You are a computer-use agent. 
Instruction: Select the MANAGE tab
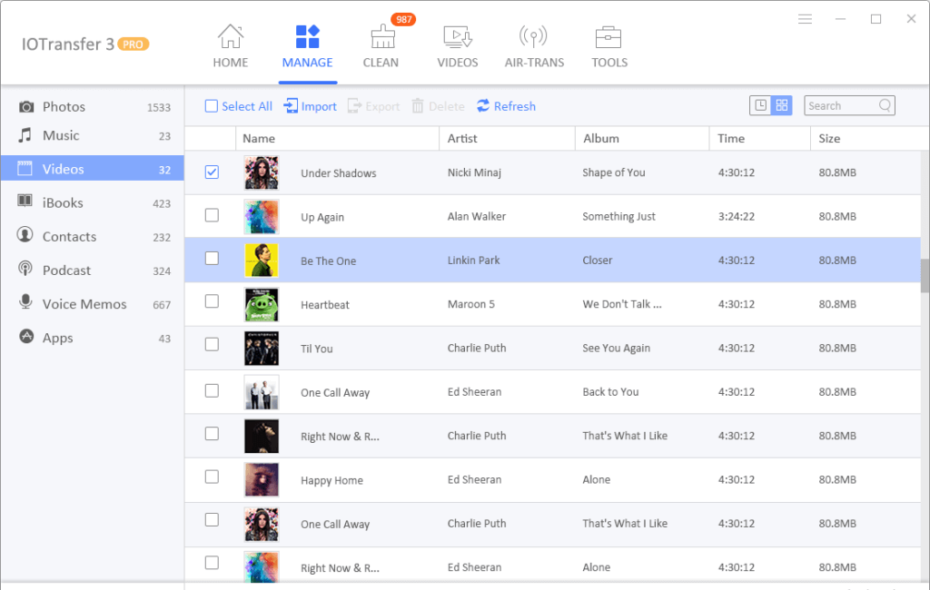point(307,47)
